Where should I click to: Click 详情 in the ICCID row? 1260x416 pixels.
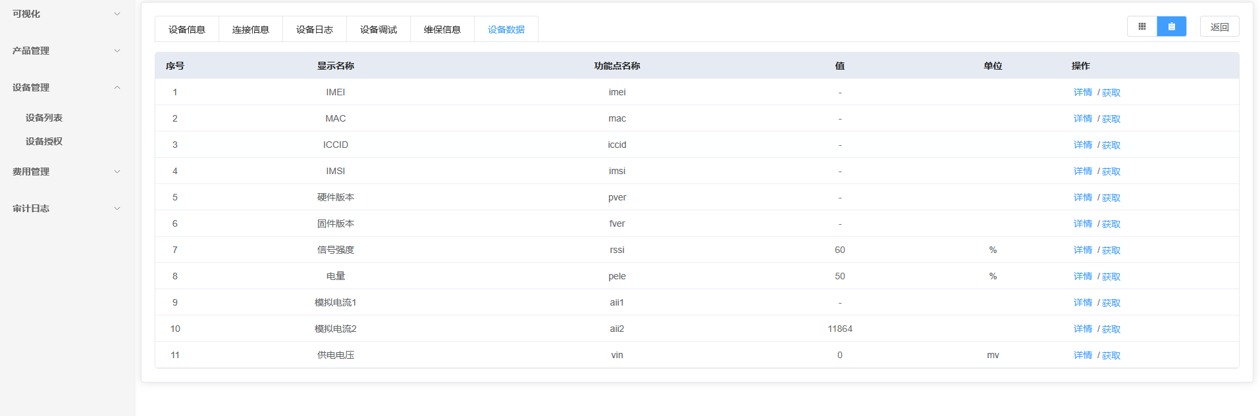pos(1083,145)
